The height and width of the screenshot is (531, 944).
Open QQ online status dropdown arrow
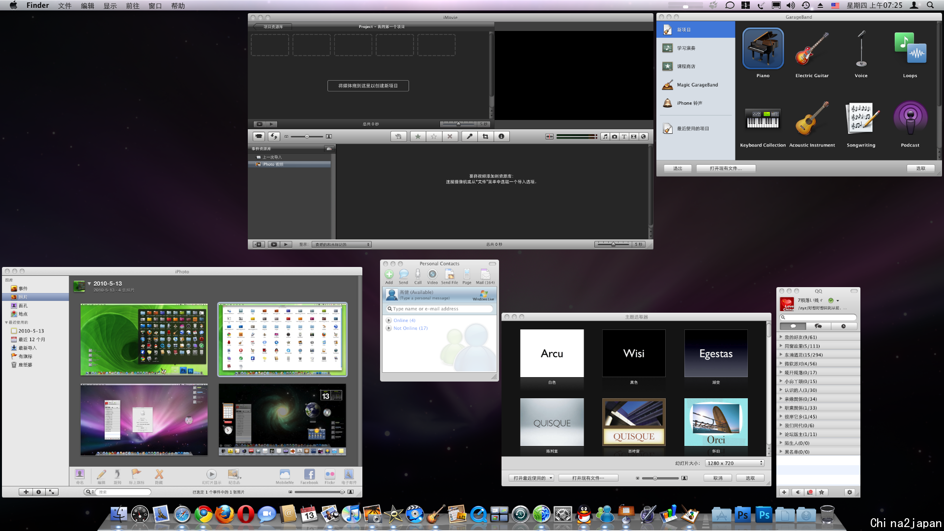click(x=838, y=300)
